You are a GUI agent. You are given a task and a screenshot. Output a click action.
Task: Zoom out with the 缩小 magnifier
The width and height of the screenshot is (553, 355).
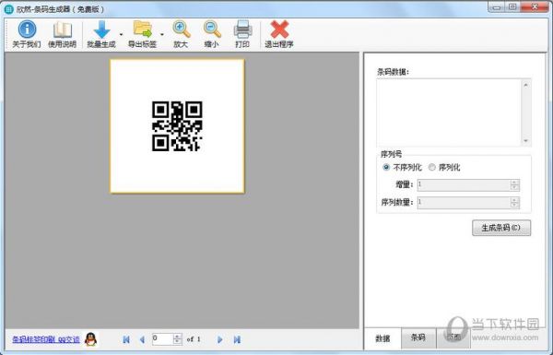(212, 30)
